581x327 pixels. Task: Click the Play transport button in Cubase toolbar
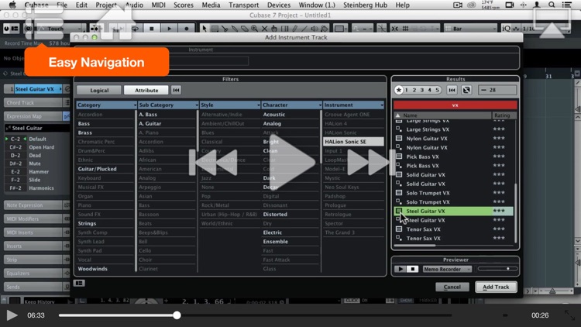(x=170, y=29)
